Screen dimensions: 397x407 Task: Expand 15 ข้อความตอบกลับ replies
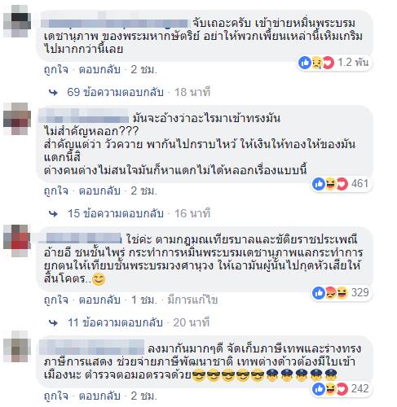pyautogui.click(x=116, y=213)
